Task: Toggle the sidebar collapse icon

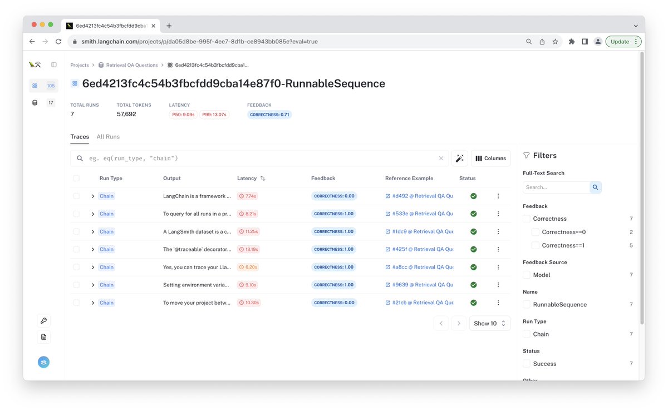Action: [x=54, y=65]
